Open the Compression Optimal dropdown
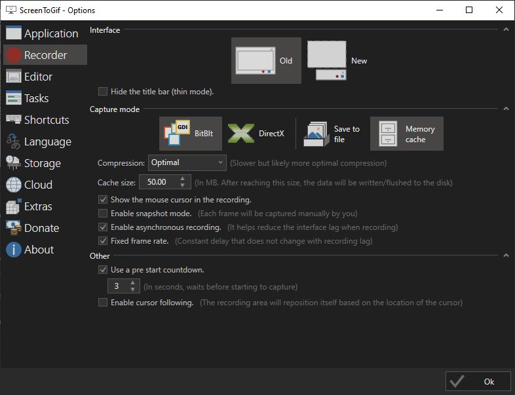 (187, 162)
